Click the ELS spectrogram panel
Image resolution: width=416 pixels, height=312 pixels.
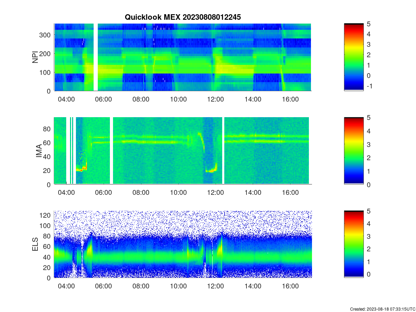182,244
